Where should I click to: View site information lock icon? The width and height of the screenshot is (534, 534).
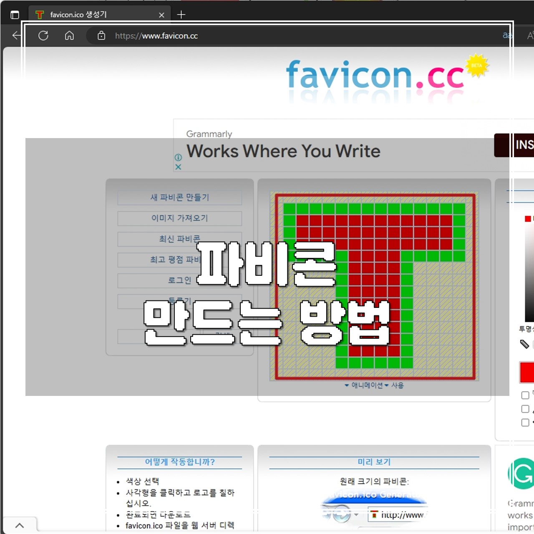pyautogui.click(x=101, y=35)
